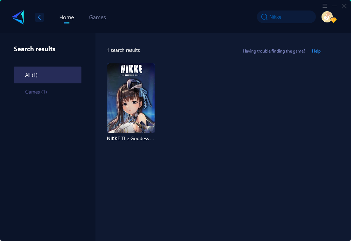Switch to the Games tab
Image resolution: width=351 pixels, height=241 pixels.
(x=97, y=17)
